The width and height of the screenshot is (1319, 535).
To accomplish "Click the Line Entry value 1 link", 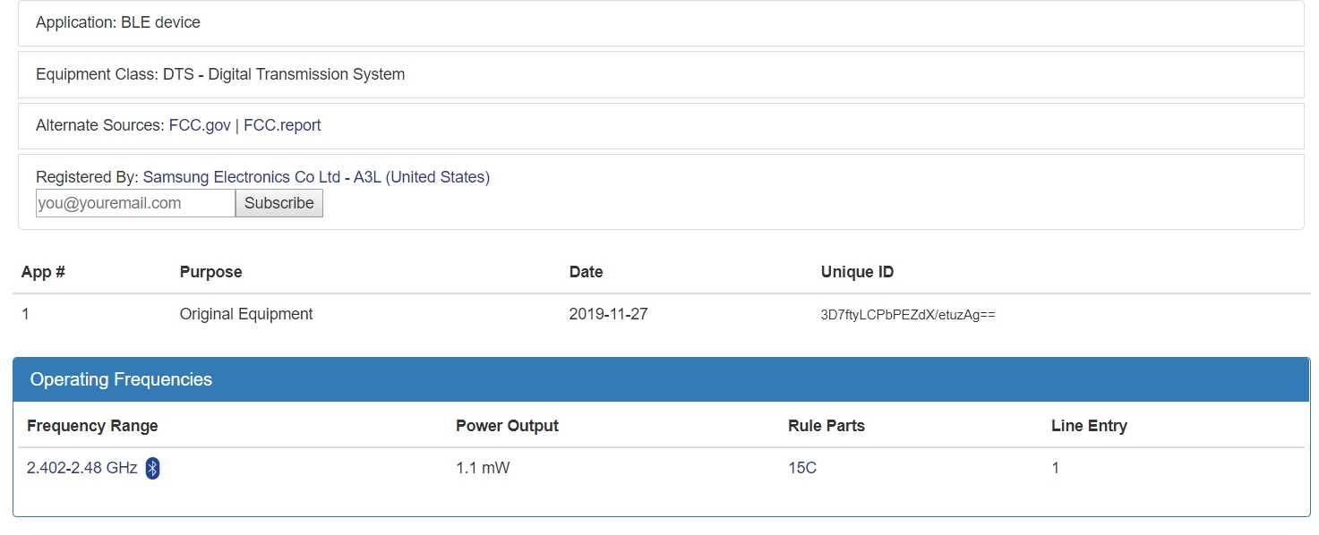I will click(x=1055, y=468).
